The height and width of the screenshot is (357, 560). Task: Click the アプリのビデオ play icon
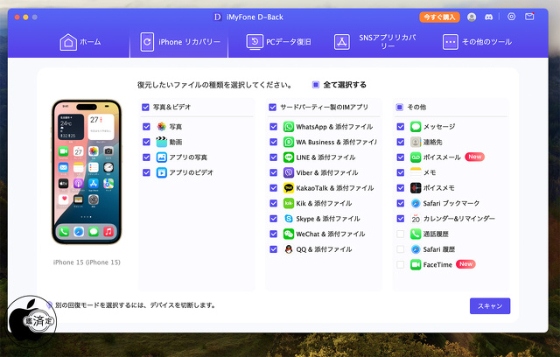(x=161, y=172)
